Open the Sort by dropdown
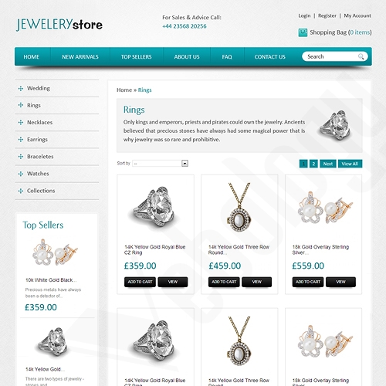The image size is (386, 386). pos(161,164)
